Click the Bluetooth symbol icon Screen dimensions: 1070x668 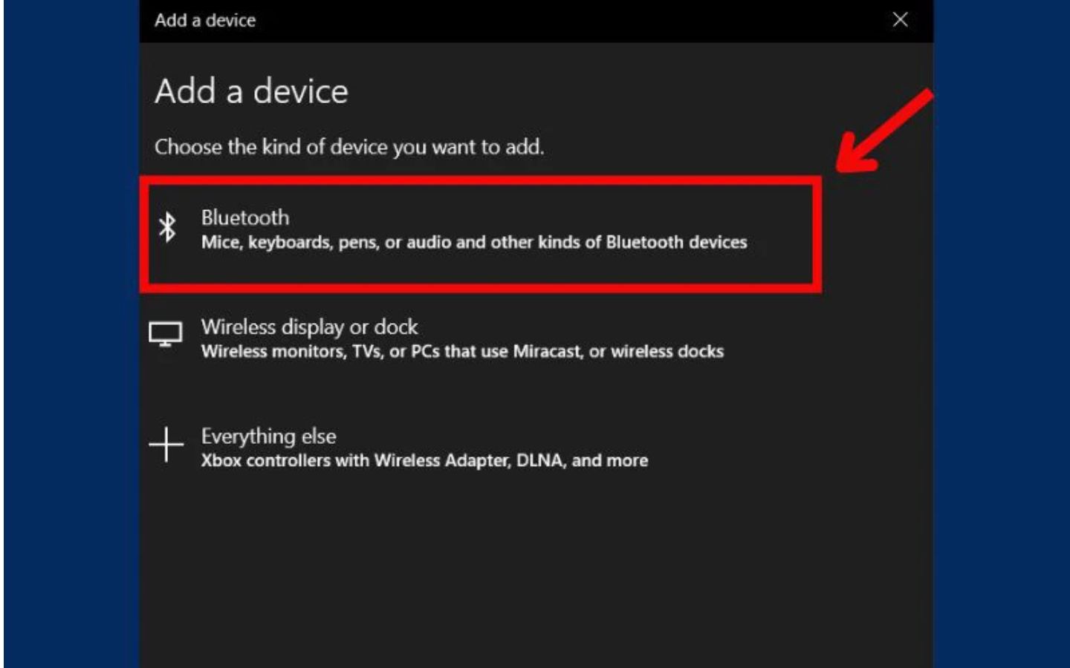click(167, 227)
